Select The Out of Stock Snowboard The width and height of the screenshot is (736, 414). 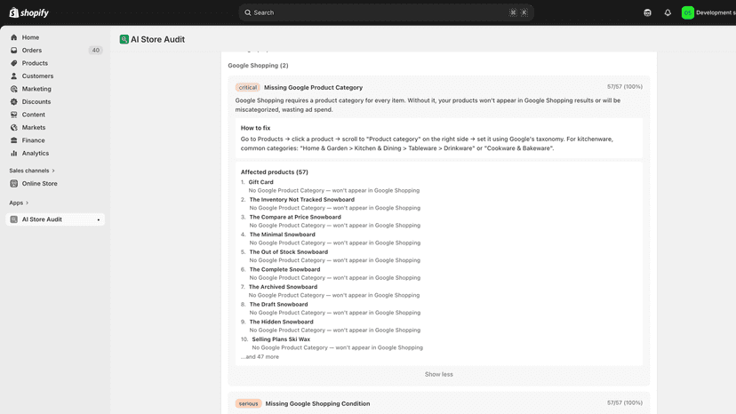click(289, 251)
